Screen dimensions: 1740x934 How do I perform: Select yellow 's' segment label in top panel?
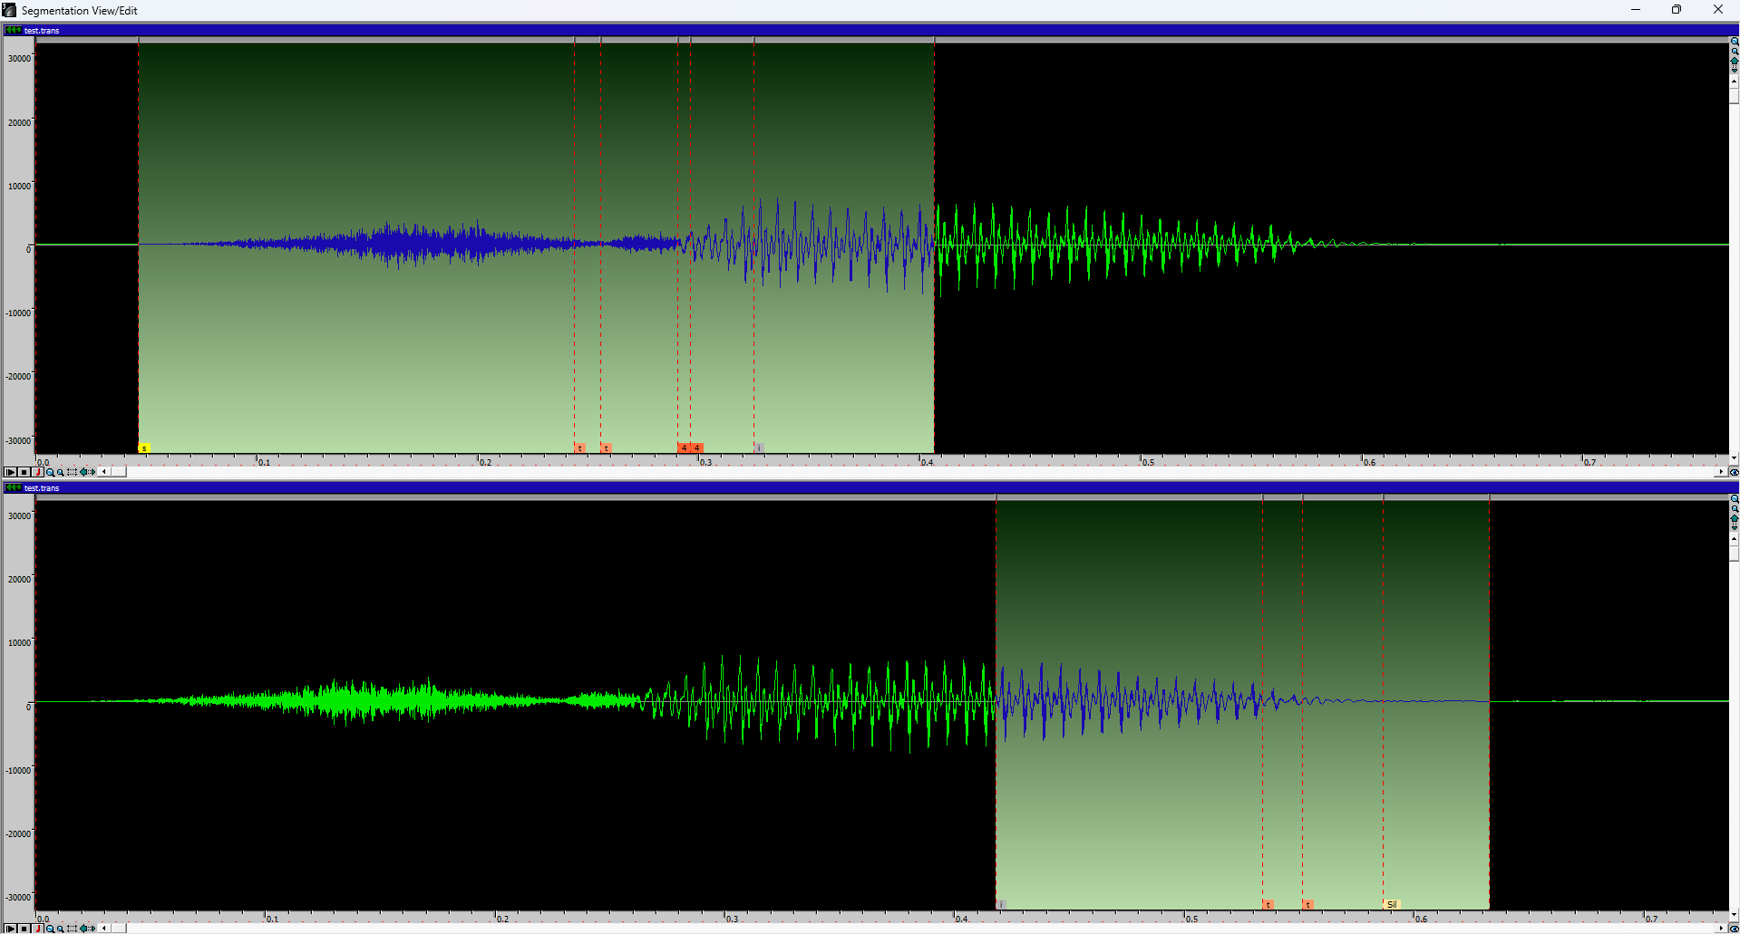(143, 448)
